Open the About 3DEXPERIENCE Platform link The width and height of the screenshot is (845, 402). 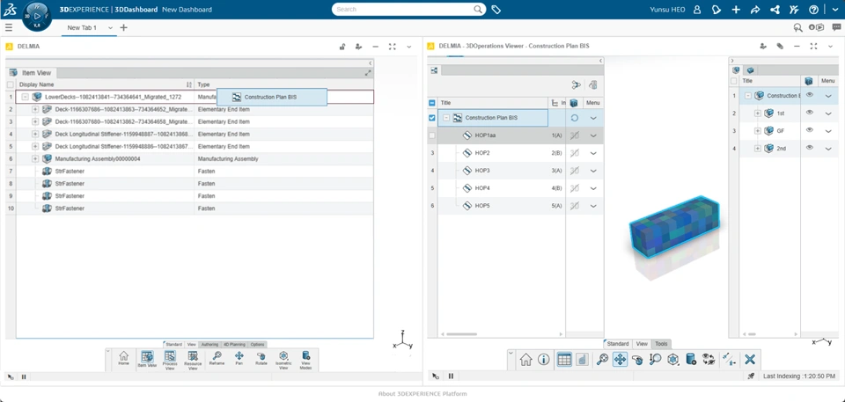pyautogui.click(x=422, y=394)
